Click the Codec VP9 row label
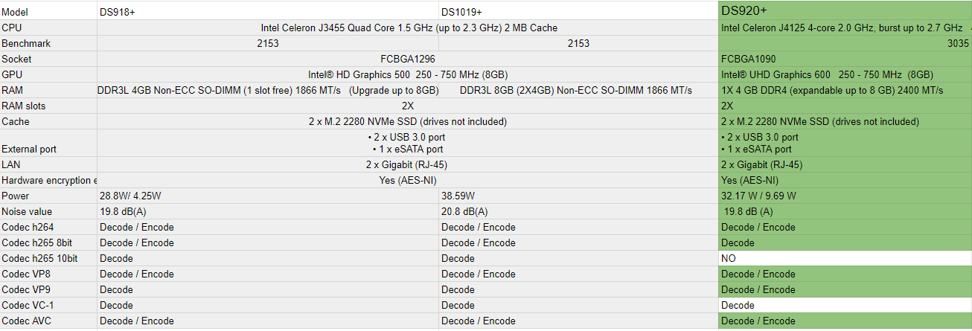The height and width of the screenshot is (331, 972). click(x=48, y=289)
